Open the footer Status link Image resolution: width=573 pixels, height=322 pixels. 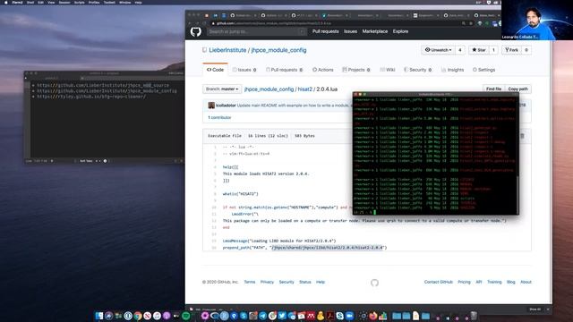[x=304, y=283]
